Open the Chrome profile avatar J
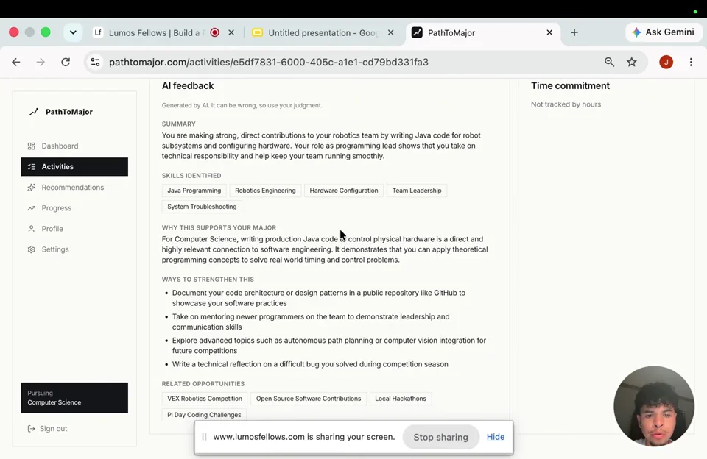This screenshot has height=459, width=707. 666,63
